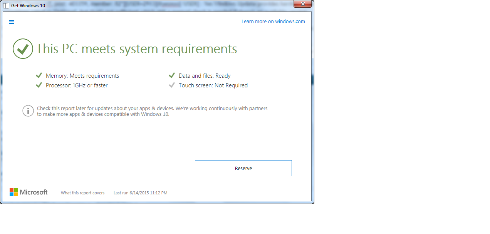The height and width of the screenshot is (234, 490).
Task: Click the Reserve button
Action: [243, 168]
